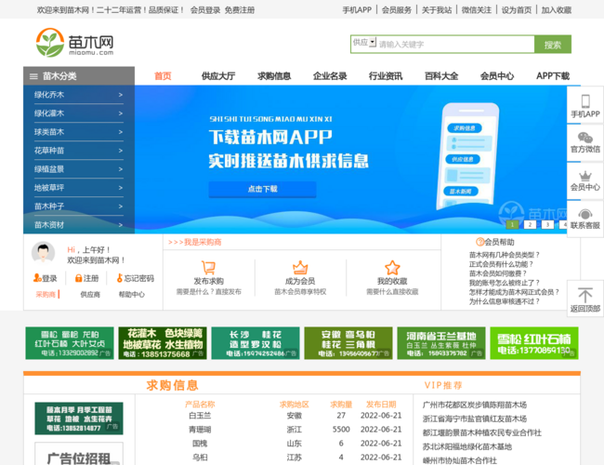Open VIP link 浙江省海宁市盐官镇红友苗木场

click(x=475, y=418)
